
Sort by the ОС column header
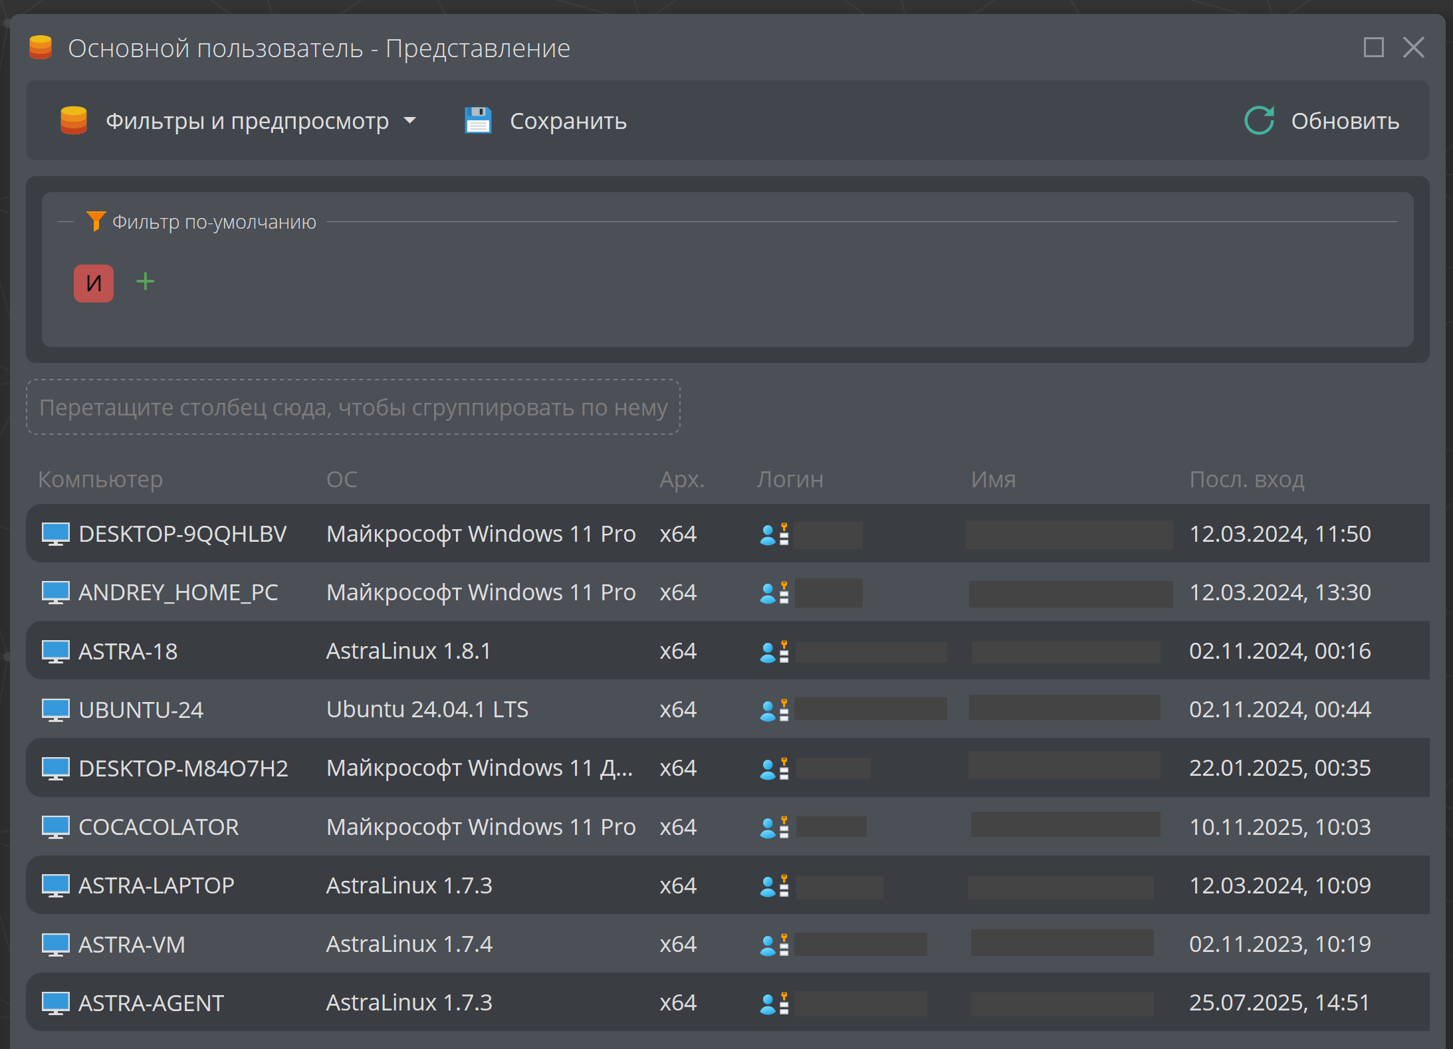tap(342, 479)
